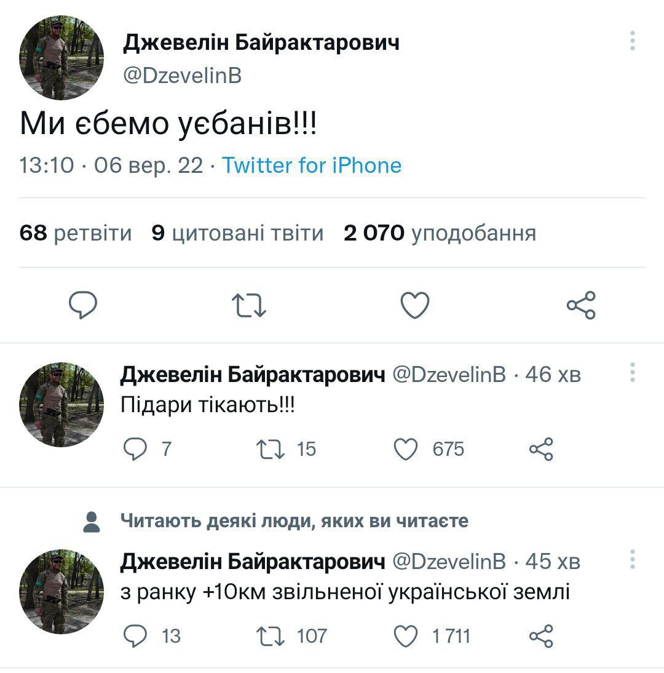Reply to the main tweet
The image size is (664, 673).
click(83, 305)
